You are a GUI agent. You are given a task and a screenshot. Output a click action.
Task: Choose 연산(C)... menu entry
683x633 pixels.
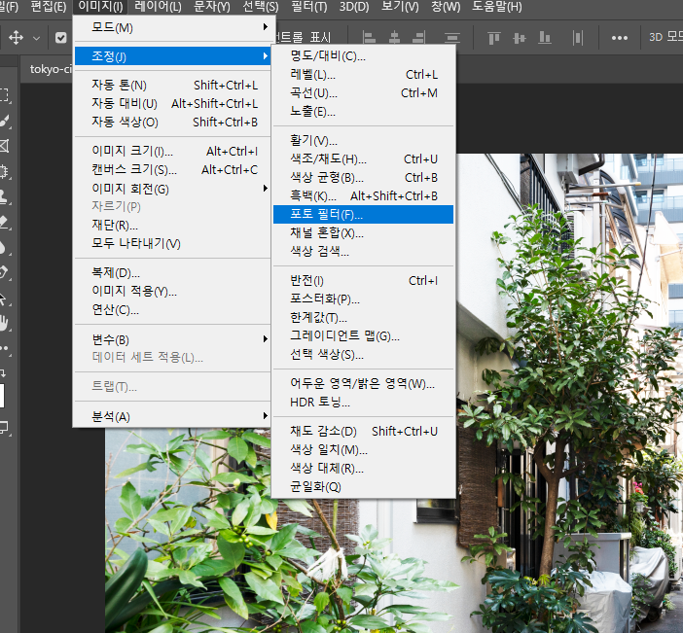coord(172,309)
